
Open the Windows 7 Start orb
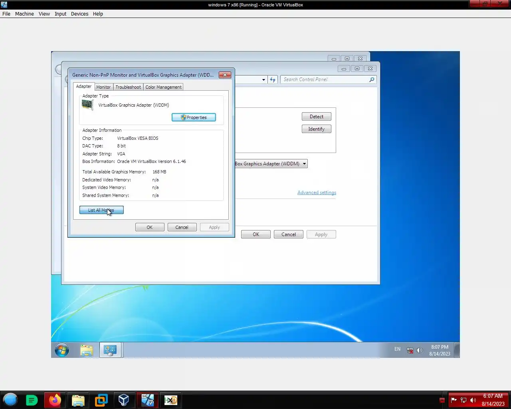(x=62, y=350)
